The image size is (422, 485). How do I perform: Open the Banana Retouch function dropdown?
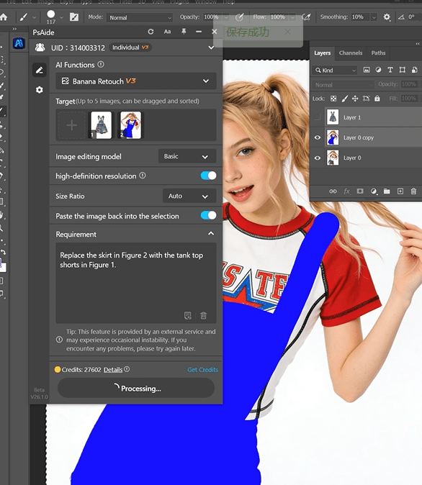(136, 81)
